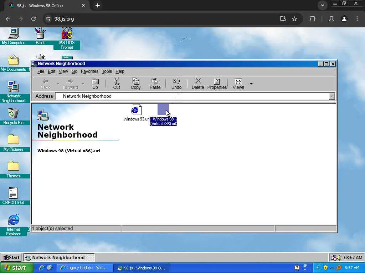
Task: Open the Tools menu
Action: point(107,71)
